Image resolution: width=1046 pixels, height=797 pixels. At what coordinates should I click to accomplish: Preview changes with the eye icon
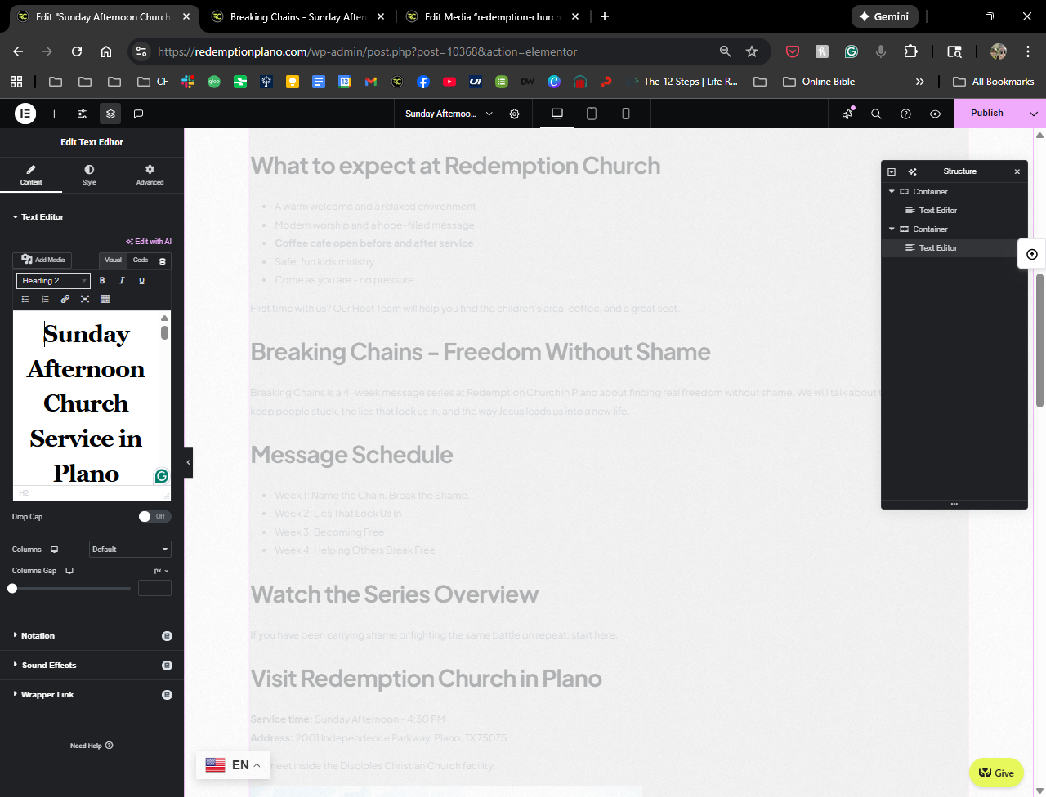[935, 114]
